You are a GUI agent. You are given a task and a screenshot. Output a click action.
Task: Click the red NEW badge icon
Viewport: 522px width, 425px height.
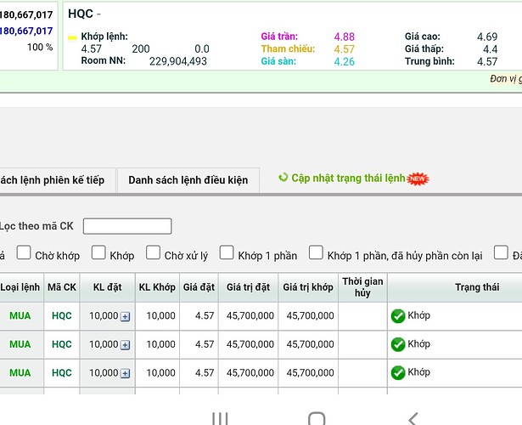418,179
